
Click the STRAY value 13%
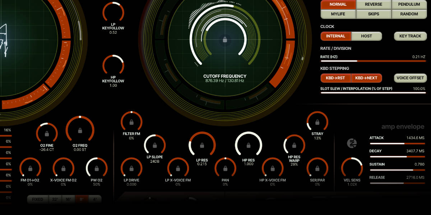[x=318, y=138]
